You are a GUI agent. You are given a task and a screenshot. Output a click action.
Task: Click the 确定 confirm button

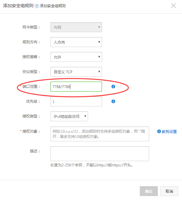coord(149,191)
